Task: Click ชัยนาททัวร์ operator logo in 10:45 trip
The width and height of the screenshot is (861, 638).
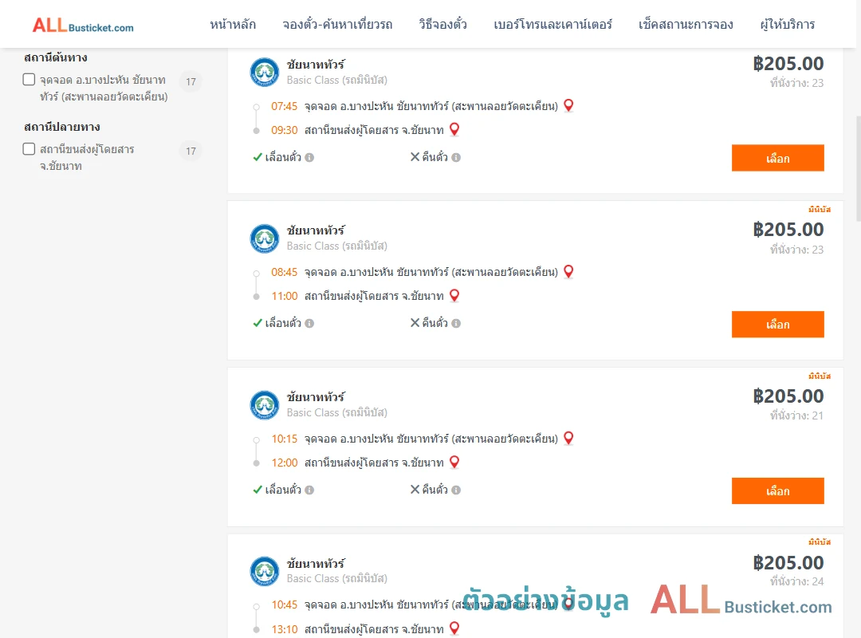Action: [265, 572]
